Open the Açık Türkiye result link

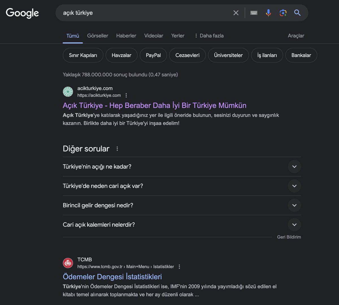click(x=154, y=105)
